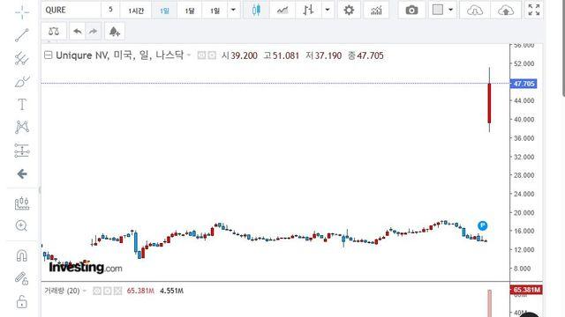Click the blue P event marker
This screenshot has height=317, width=565.
[482, 225]
